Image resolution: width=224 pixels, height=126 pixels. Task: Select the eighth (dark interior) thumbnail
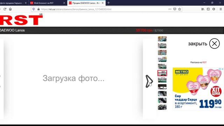(x=162, y=87)
